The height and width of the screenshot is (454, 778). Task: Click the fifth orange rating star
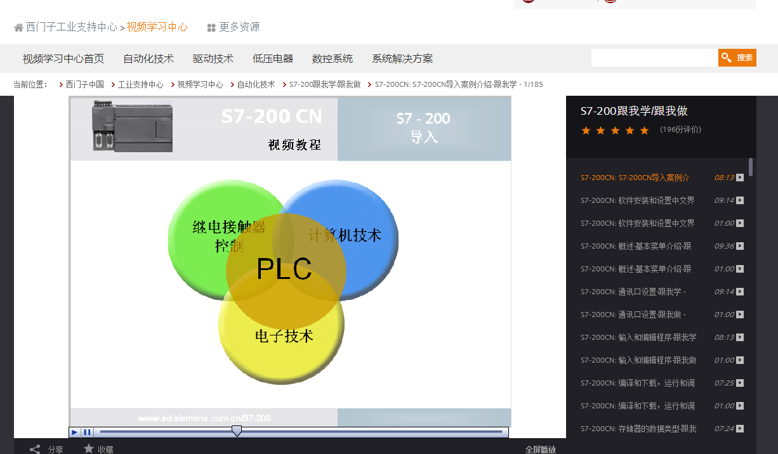tap(645, 130)
